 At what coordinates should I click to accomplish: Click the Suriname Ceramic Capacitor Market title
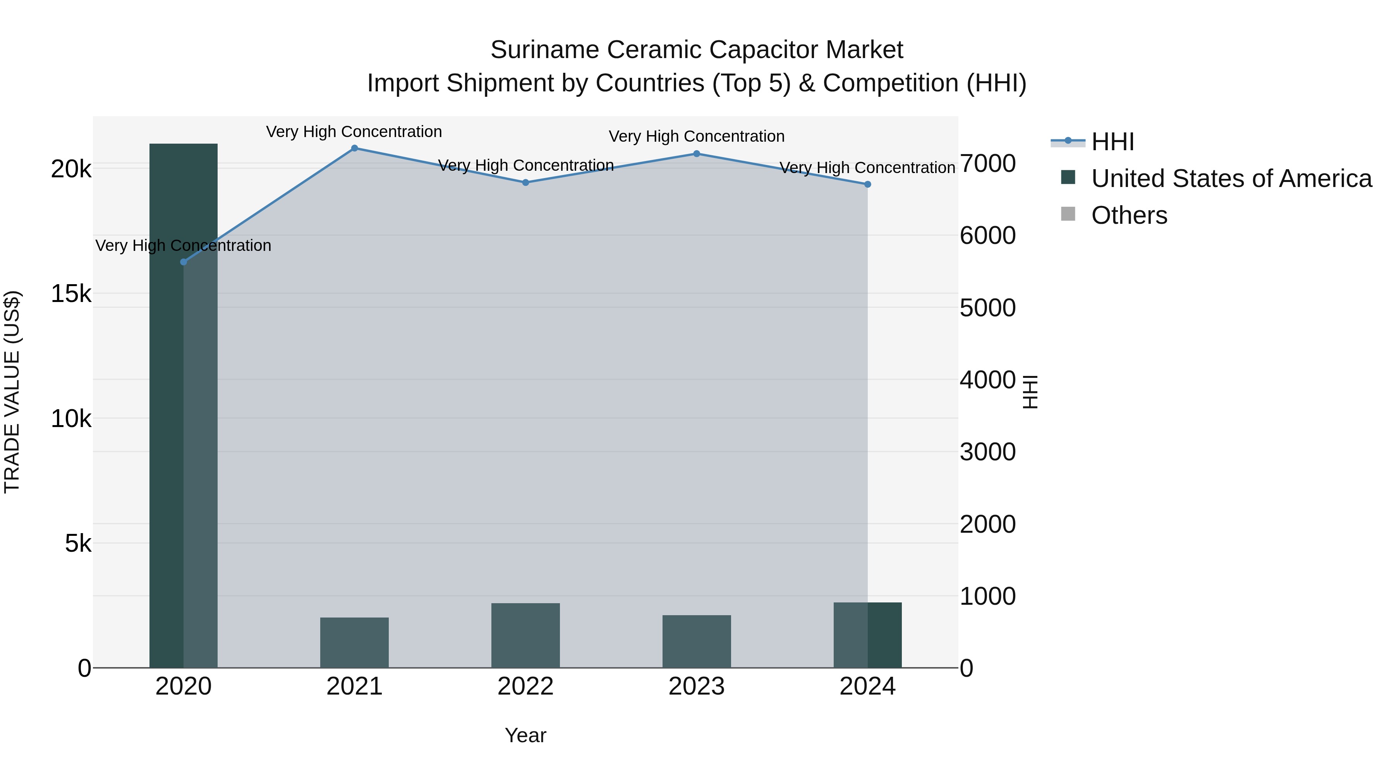(697, 50)
